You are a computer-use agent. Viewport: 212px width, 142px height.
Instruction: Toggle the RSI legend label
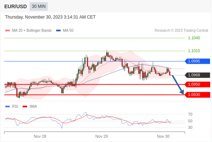15,106
